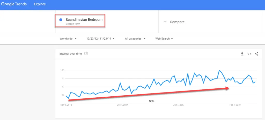Click the Google Trends logo
This screenshot has width=265, height=120.
pyautogui.click(x=14, y=4)
